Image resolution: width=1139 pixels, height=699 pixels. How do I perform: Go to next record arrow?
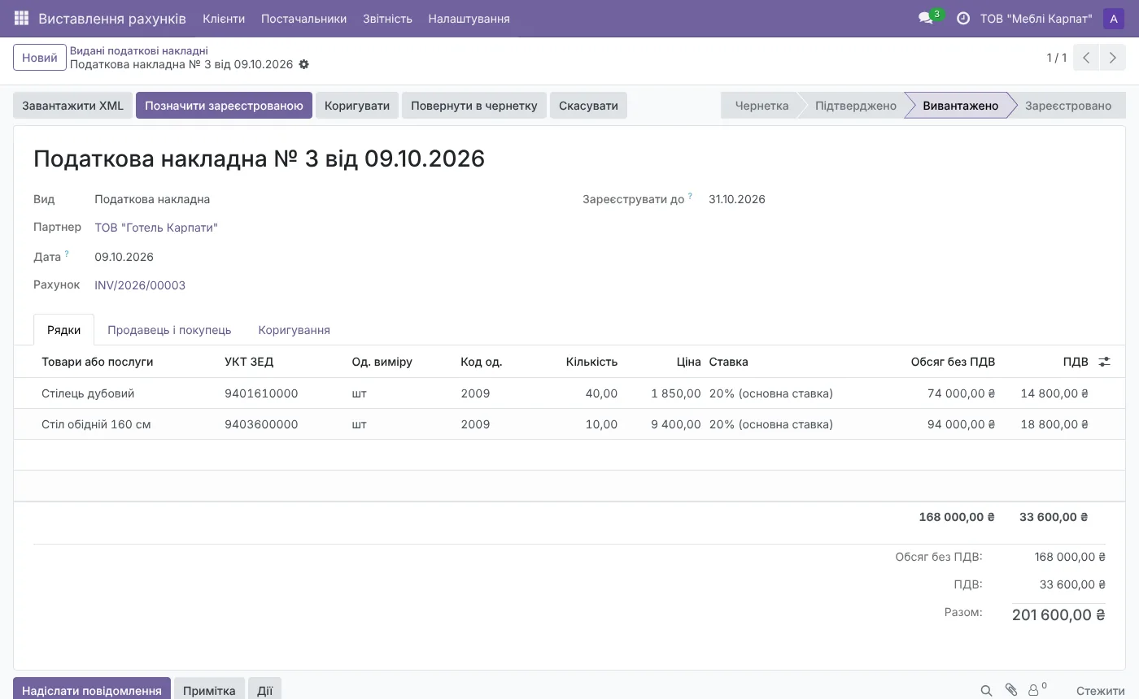tap(1112, 58)
